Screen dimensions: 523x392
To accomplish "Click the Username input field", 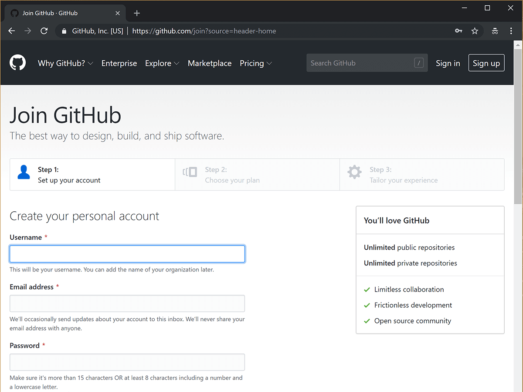I will (127, 254).
